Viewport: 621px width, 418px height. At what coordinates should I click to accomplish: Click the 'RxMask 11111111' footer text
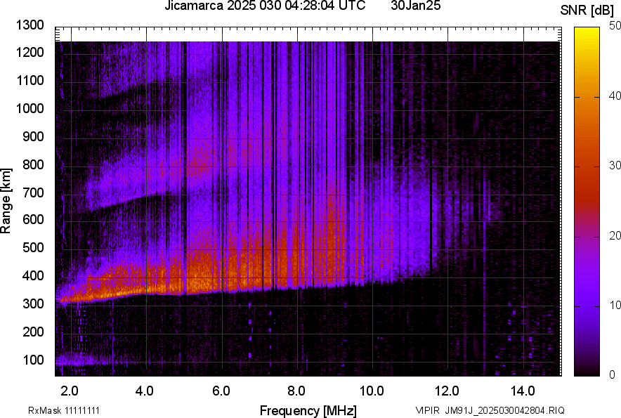pyautogui.click(x=64, y=410)
